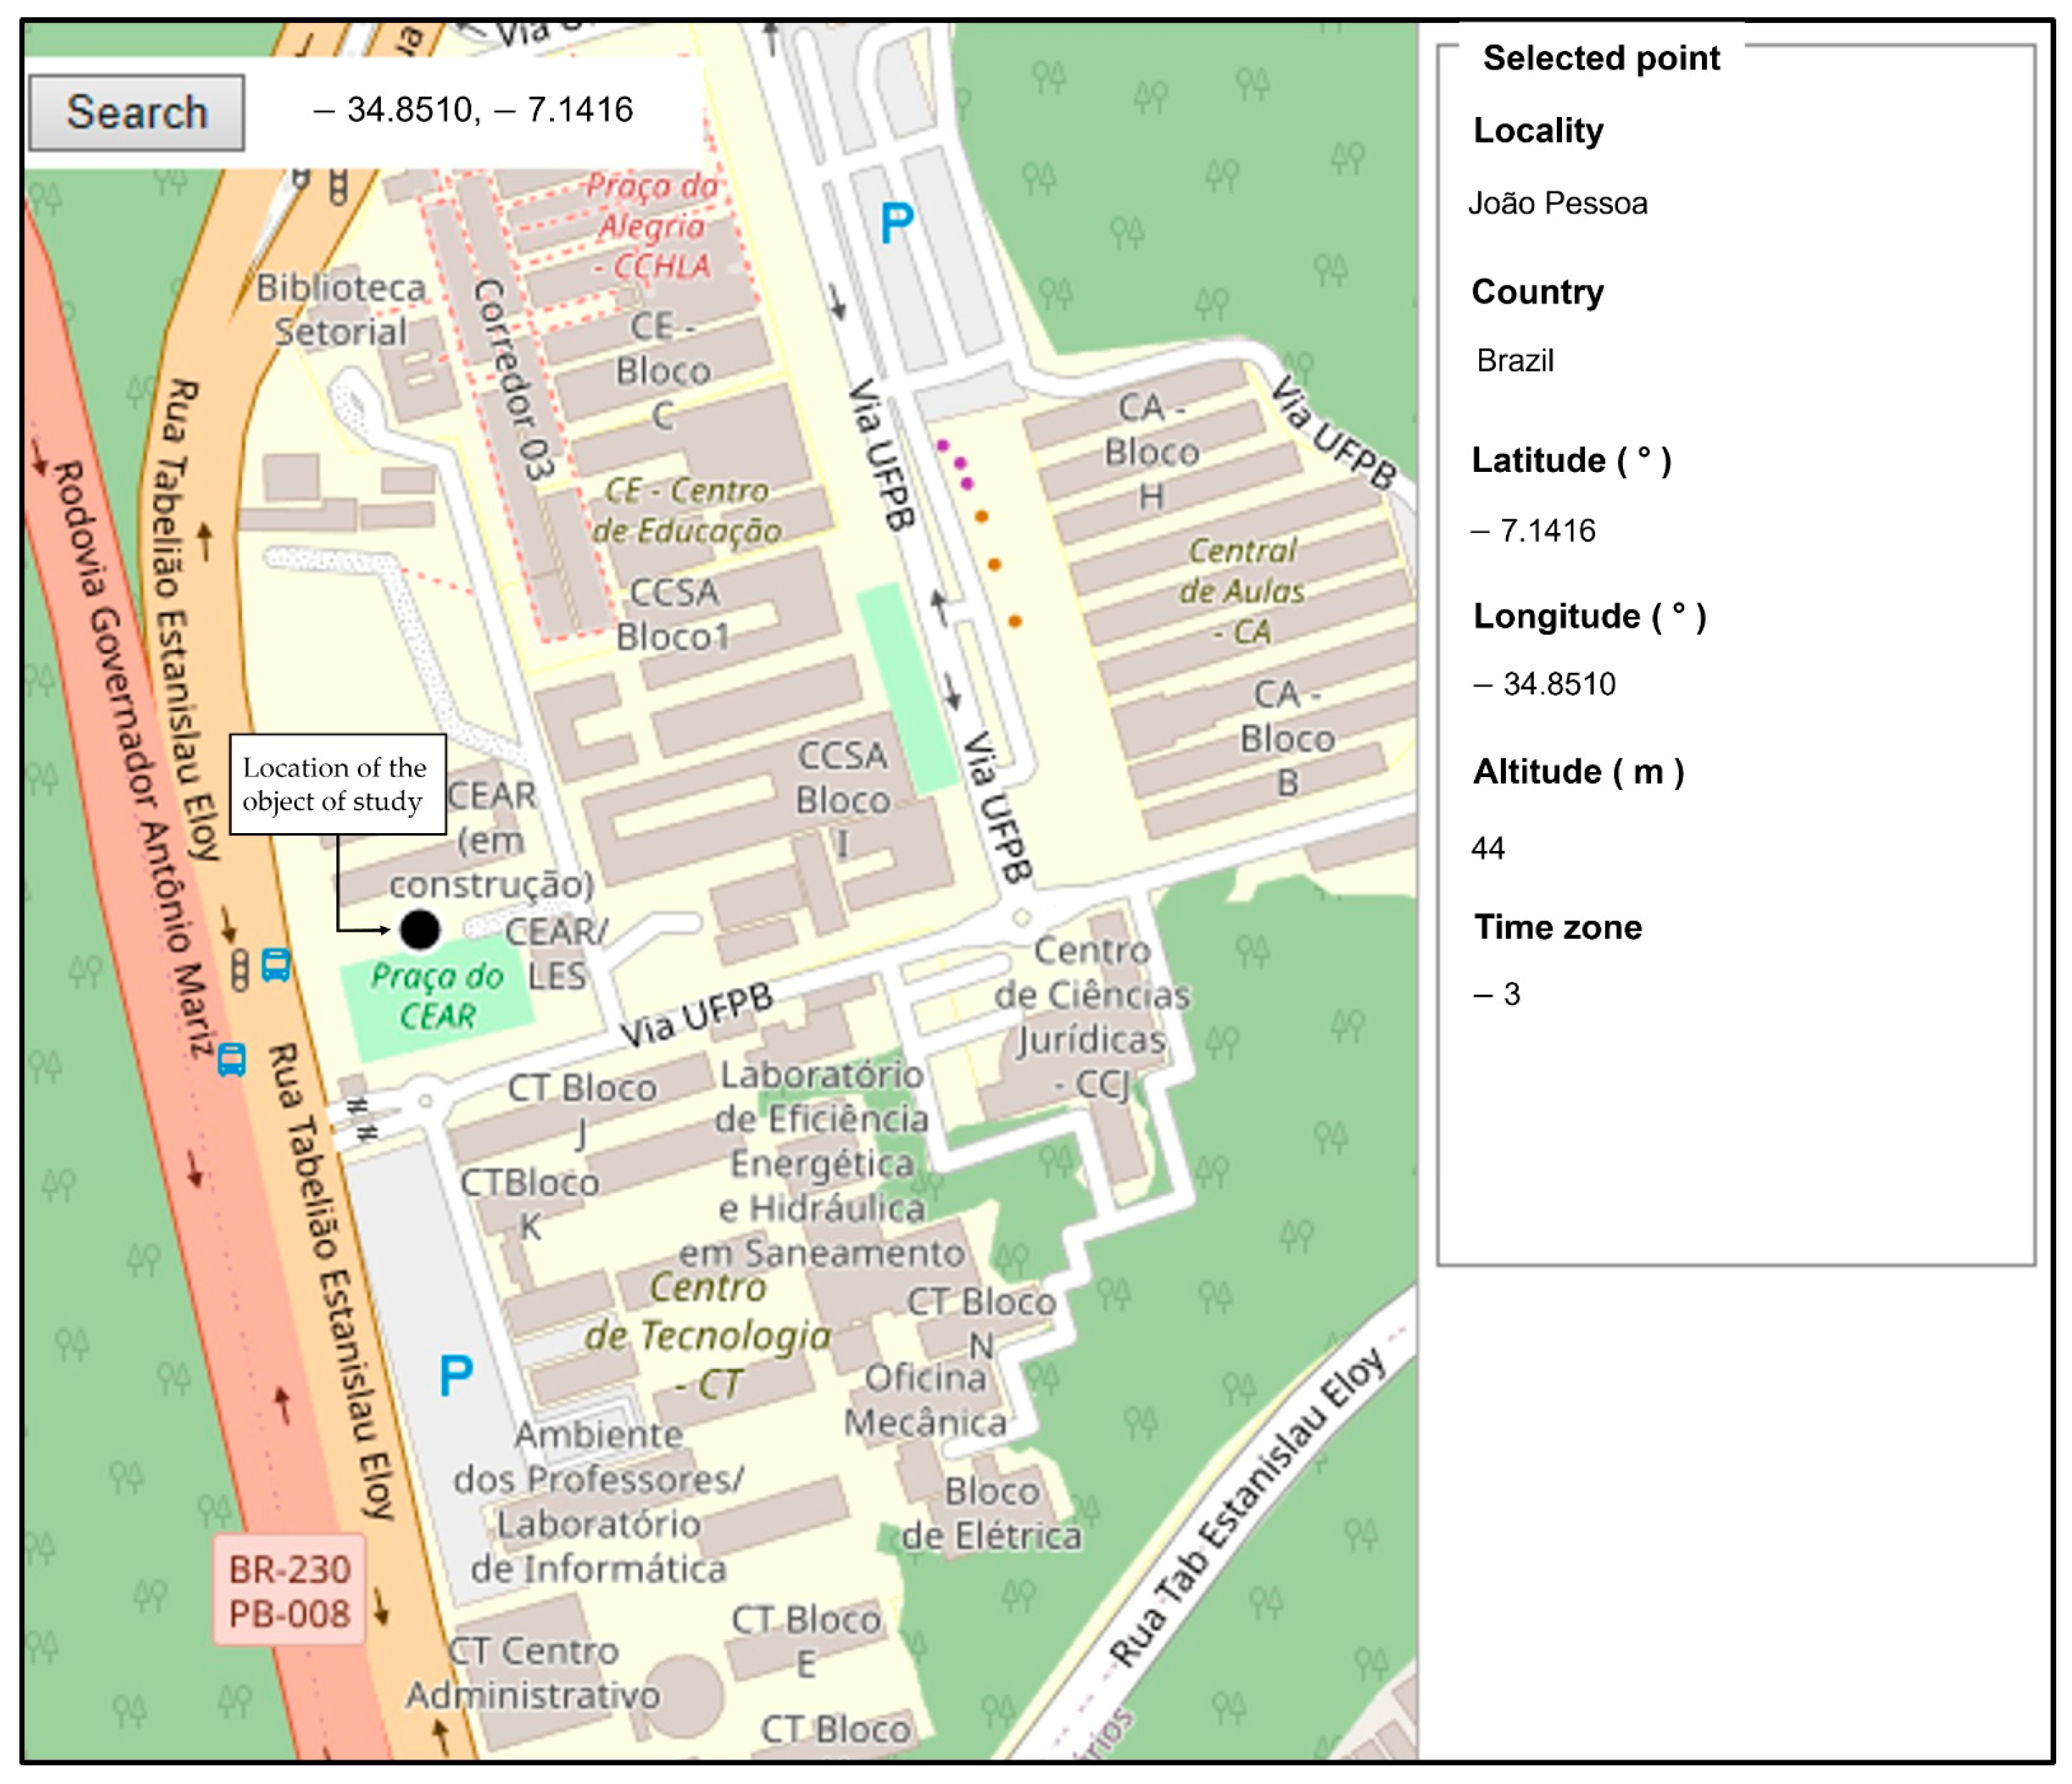
Task: Click the lower blue parking P icon
Action: [x=456, y=1375]
